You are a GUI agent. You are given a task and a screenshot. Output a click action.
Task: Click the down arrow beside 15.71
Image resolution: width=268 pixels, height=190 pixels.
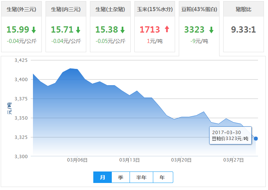coord(78,30)
